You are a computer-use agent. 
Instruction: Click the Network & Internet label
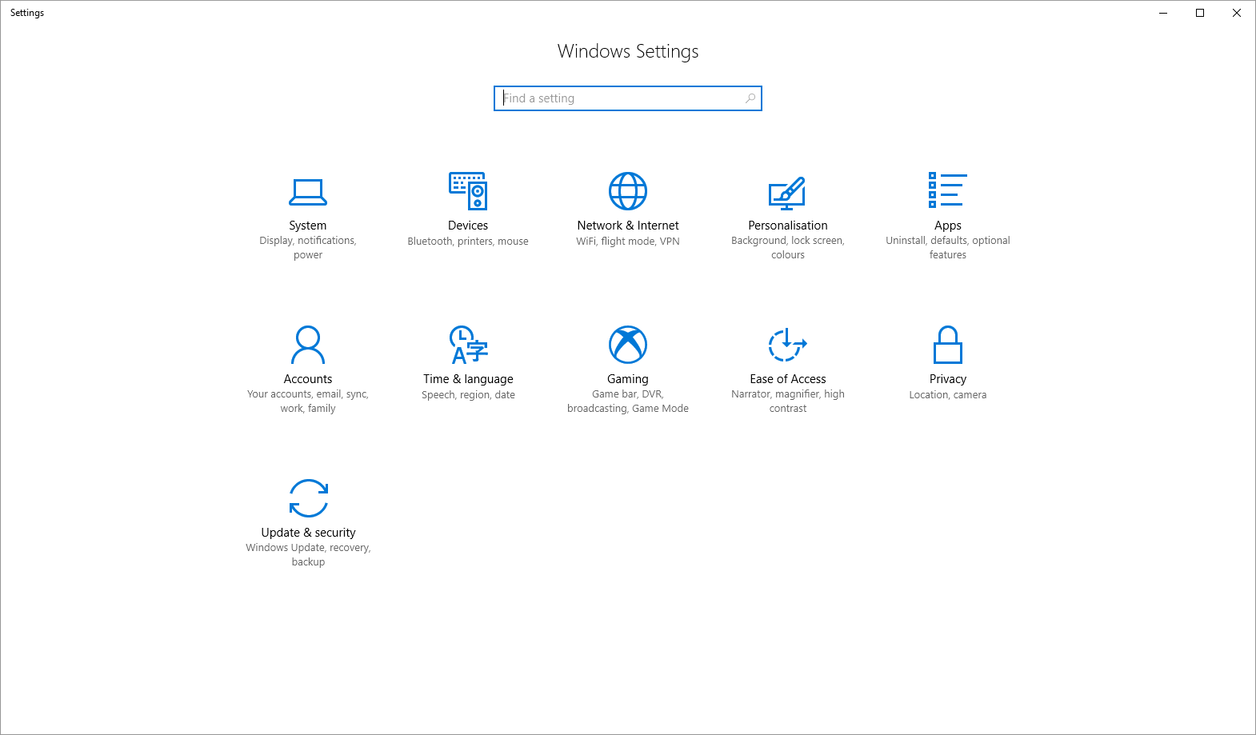[x=628, y=226]
